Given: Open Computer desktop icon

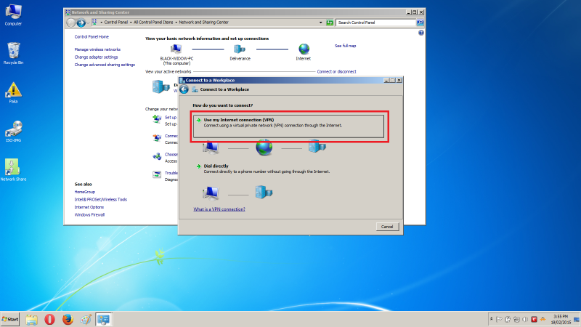Looking at the screenshot, I should click(13, 13).
